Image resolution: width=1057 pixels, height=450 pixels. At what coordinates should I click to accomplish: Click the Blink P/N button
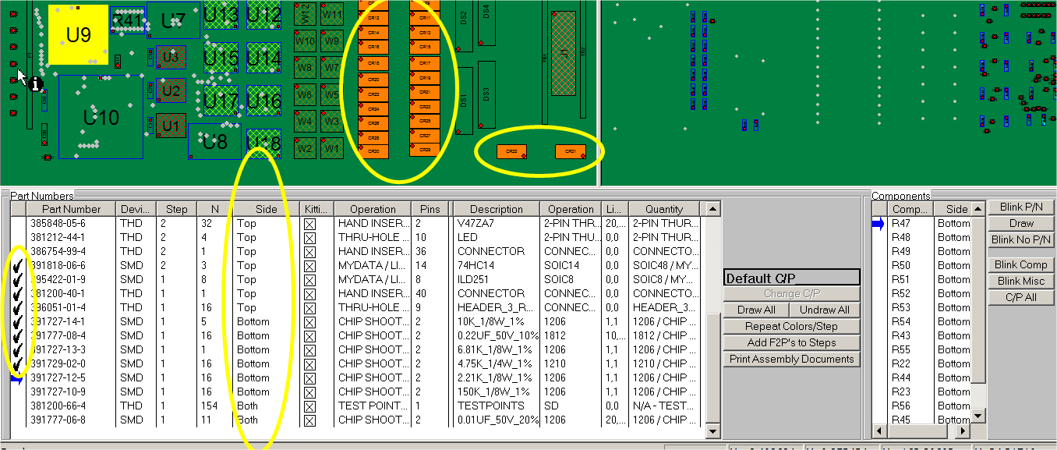[x=1021, y=207]
